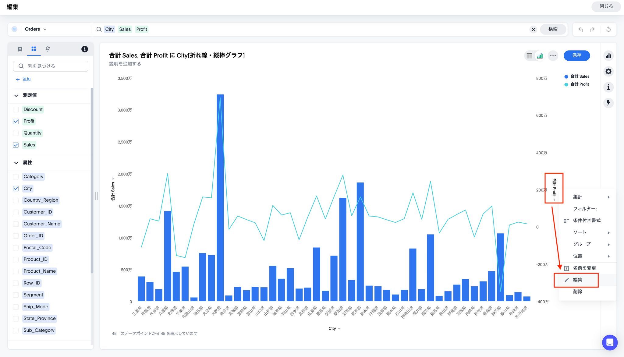Screen dimensions: 624x357
Task: Check the Segment checkbox
Action: click(16, 295)
